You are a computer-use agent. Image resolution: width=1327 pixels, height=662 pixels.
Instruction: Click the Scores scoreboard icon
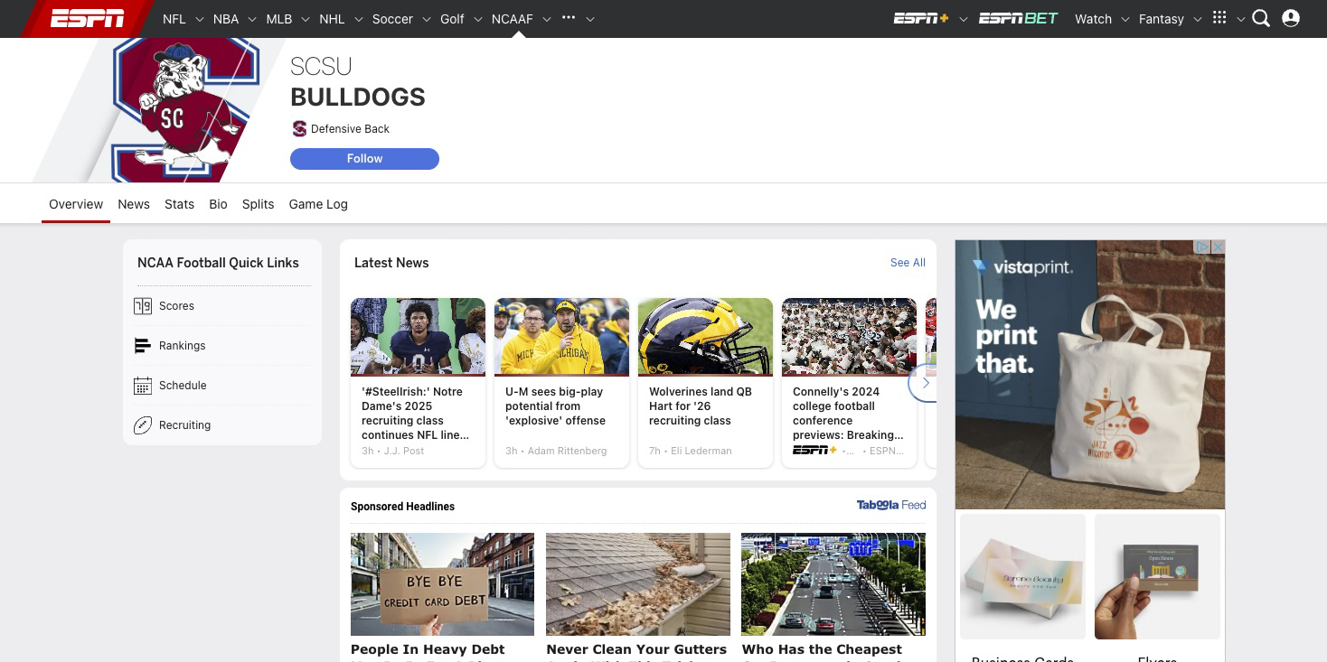(143, 306)
